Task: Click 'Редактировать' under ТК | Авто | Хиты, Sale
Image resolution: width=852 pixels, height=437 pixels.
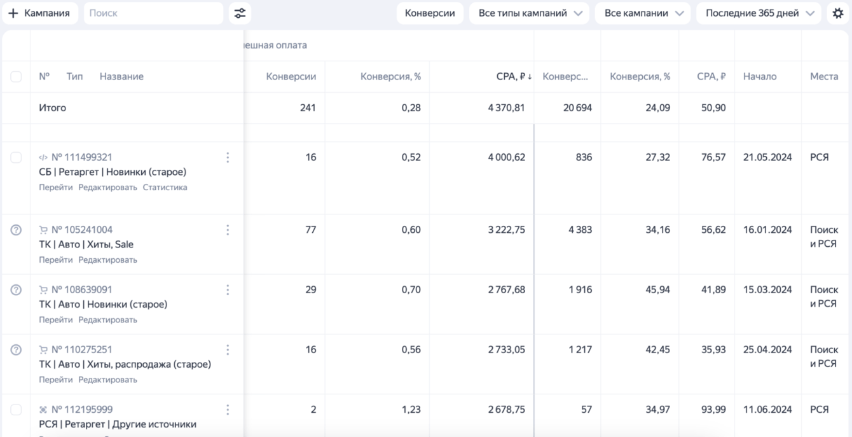Action: tap(107, 260)
